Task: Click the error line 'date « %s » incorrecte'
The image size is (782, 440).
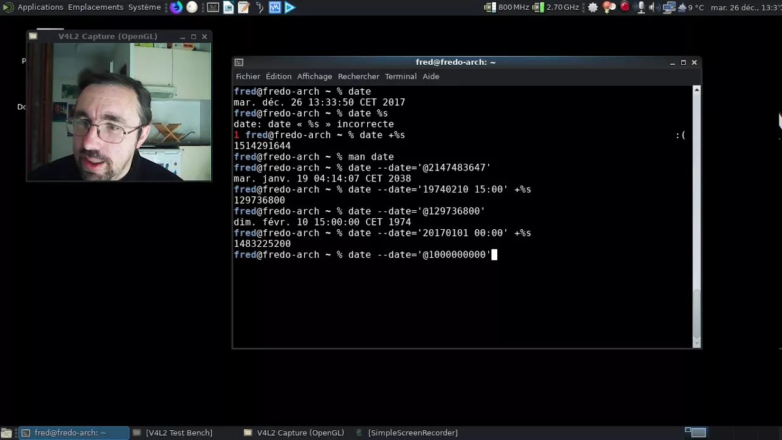Action: [x=313, y=124]
